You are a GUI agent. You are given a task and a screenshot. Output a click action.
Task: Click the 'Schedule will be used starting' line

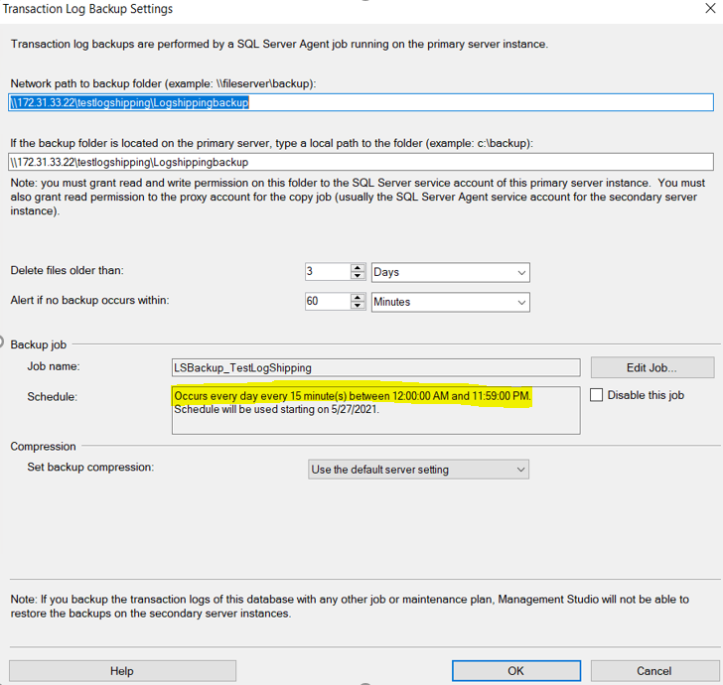[276, 410]
